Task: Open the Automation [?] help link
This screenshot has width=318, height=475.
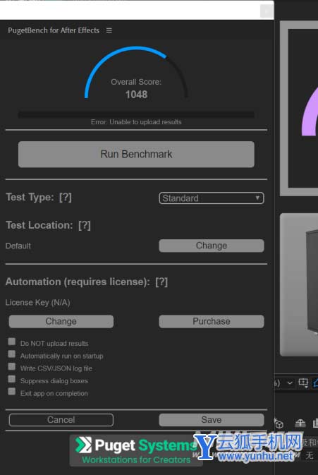Action: point(161,282)
